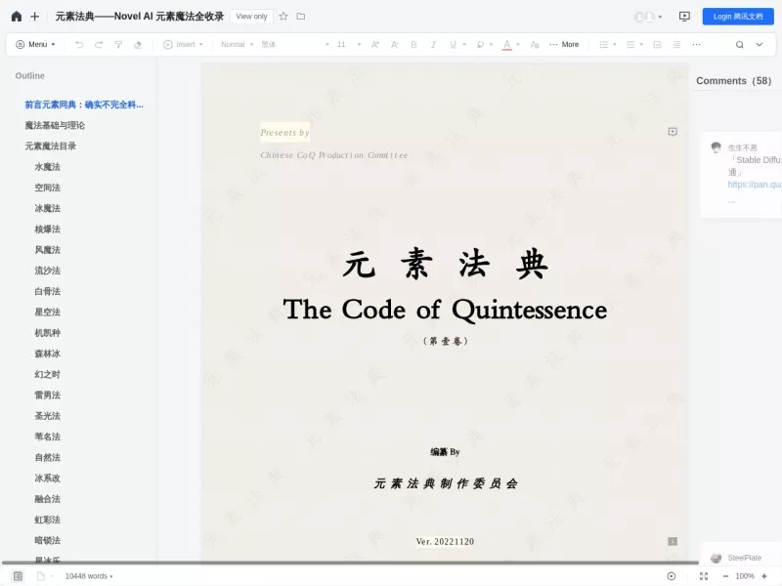Open the Insert dropdown
The image size is (782, 586).
pyautogui.click(x=183, y=44)
